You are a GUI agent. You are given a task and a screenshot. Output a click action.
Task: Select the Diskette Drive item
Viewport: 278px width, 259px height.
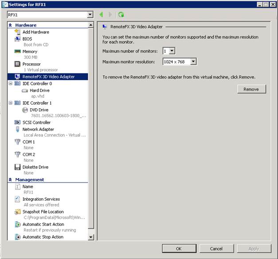point(35,167)
